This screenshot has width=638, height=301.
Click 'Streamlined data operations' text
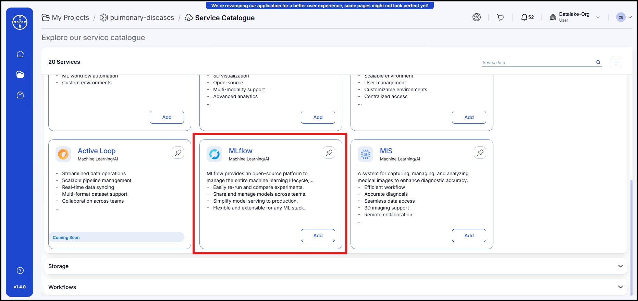coord(94,173)
